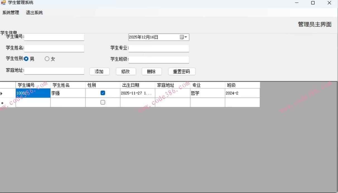Click the calendar icon in the date picker

point(181,37)
